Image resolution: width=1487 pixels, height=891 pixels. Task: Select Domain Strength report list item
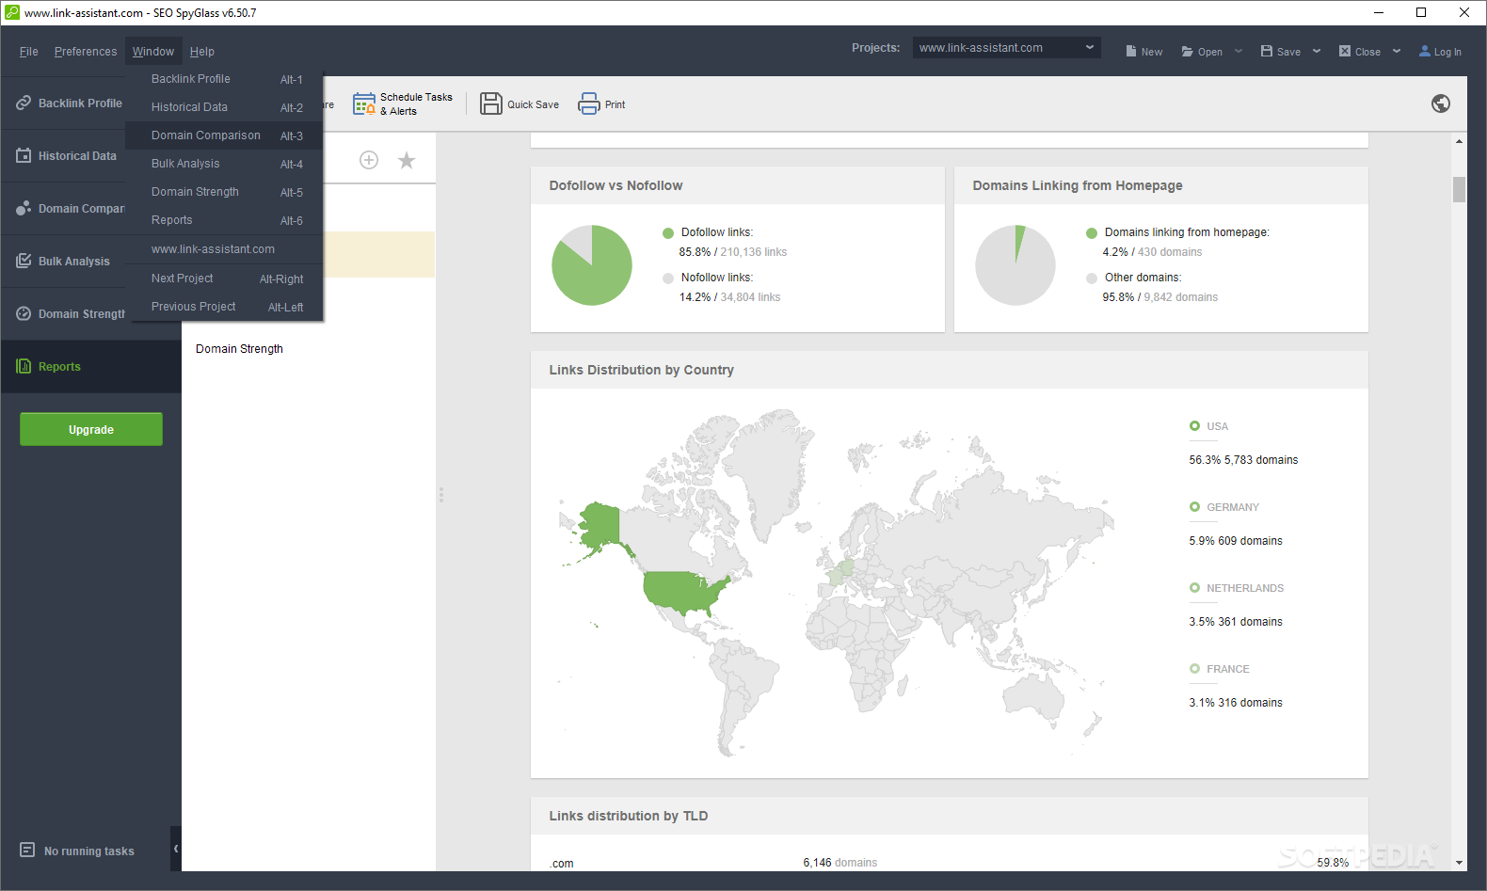tap(239, 348)
